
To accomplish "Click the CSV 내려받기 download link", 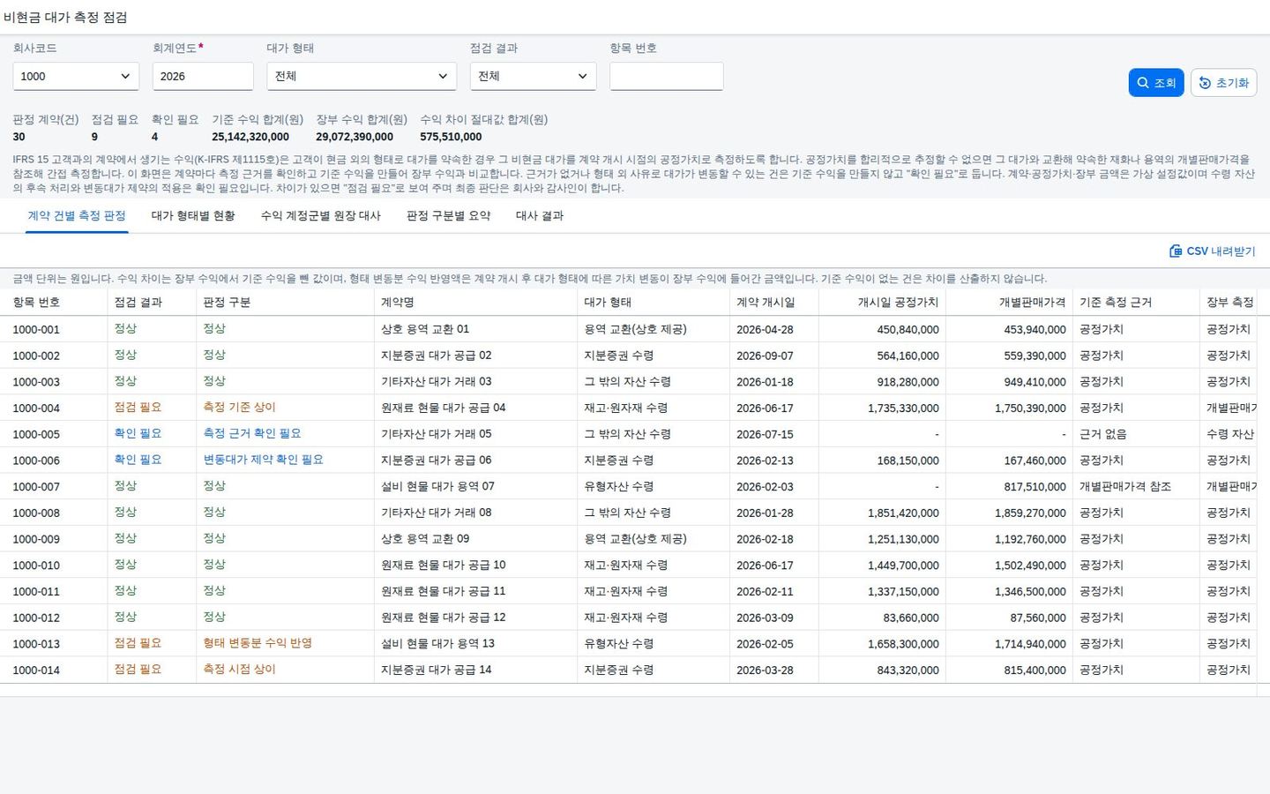I will 1212,251.
